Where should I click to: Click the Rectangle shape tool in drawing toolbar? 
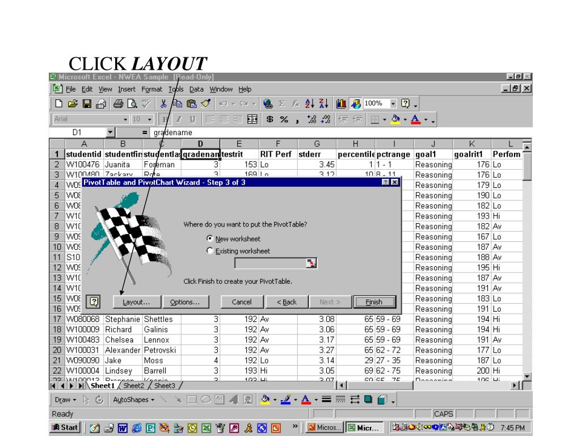[192, 400]
